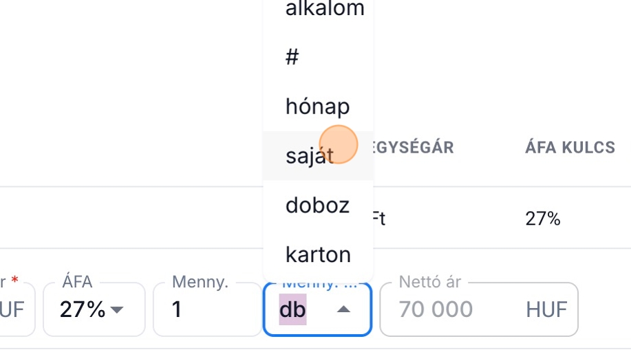631x352 pixels.
Task: Select the 'saját' unit option
Action: click(310, 156)
